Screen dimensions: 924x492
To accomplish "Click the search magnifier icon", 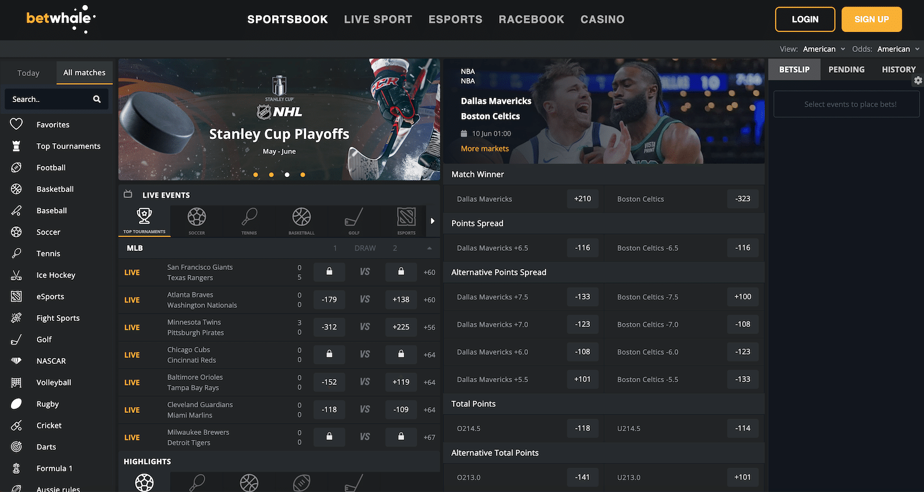I will pos(97,99).
